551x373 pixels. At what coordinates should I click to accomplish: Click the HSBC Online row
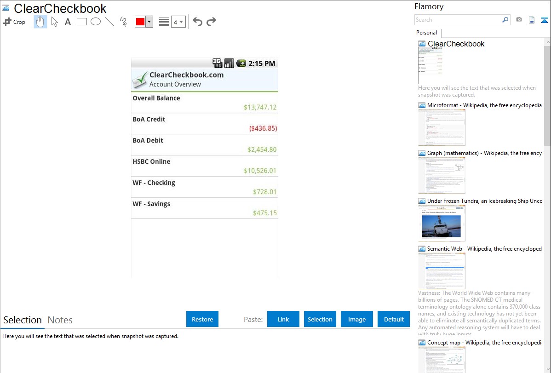[205, 166]
